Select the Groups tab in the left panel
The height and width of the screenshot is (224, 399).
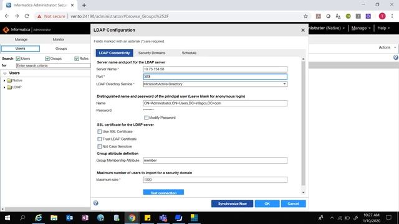pos(61,49)
